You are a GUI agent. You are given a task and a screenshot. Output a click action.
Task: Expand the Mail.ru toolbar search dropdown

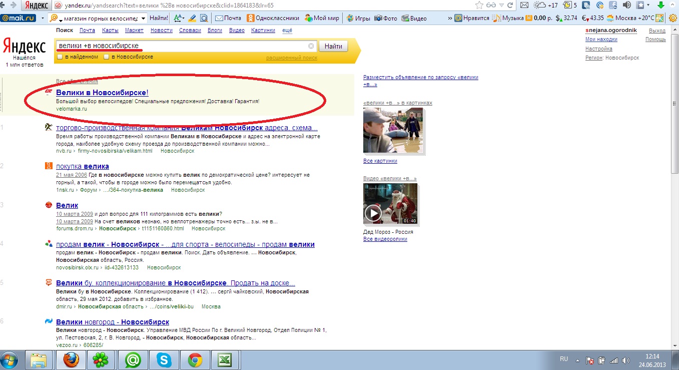click(144, 19)
